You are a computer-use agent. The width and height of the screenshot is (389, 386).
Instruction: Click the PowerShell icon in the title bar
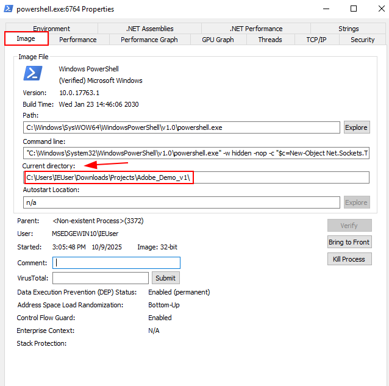point(9,9)
